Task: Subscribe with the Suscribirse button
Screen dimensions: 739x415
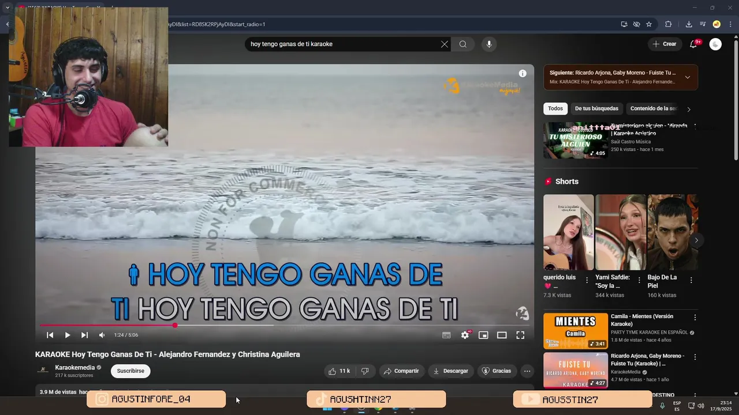Action: [130, 371]
